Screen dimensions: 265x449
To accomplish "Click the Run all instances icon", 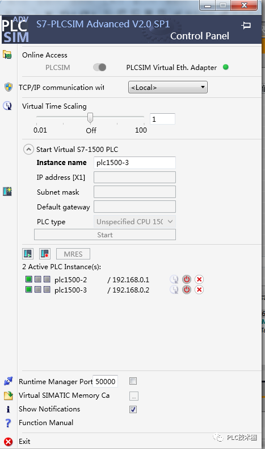I will (28, 253).
